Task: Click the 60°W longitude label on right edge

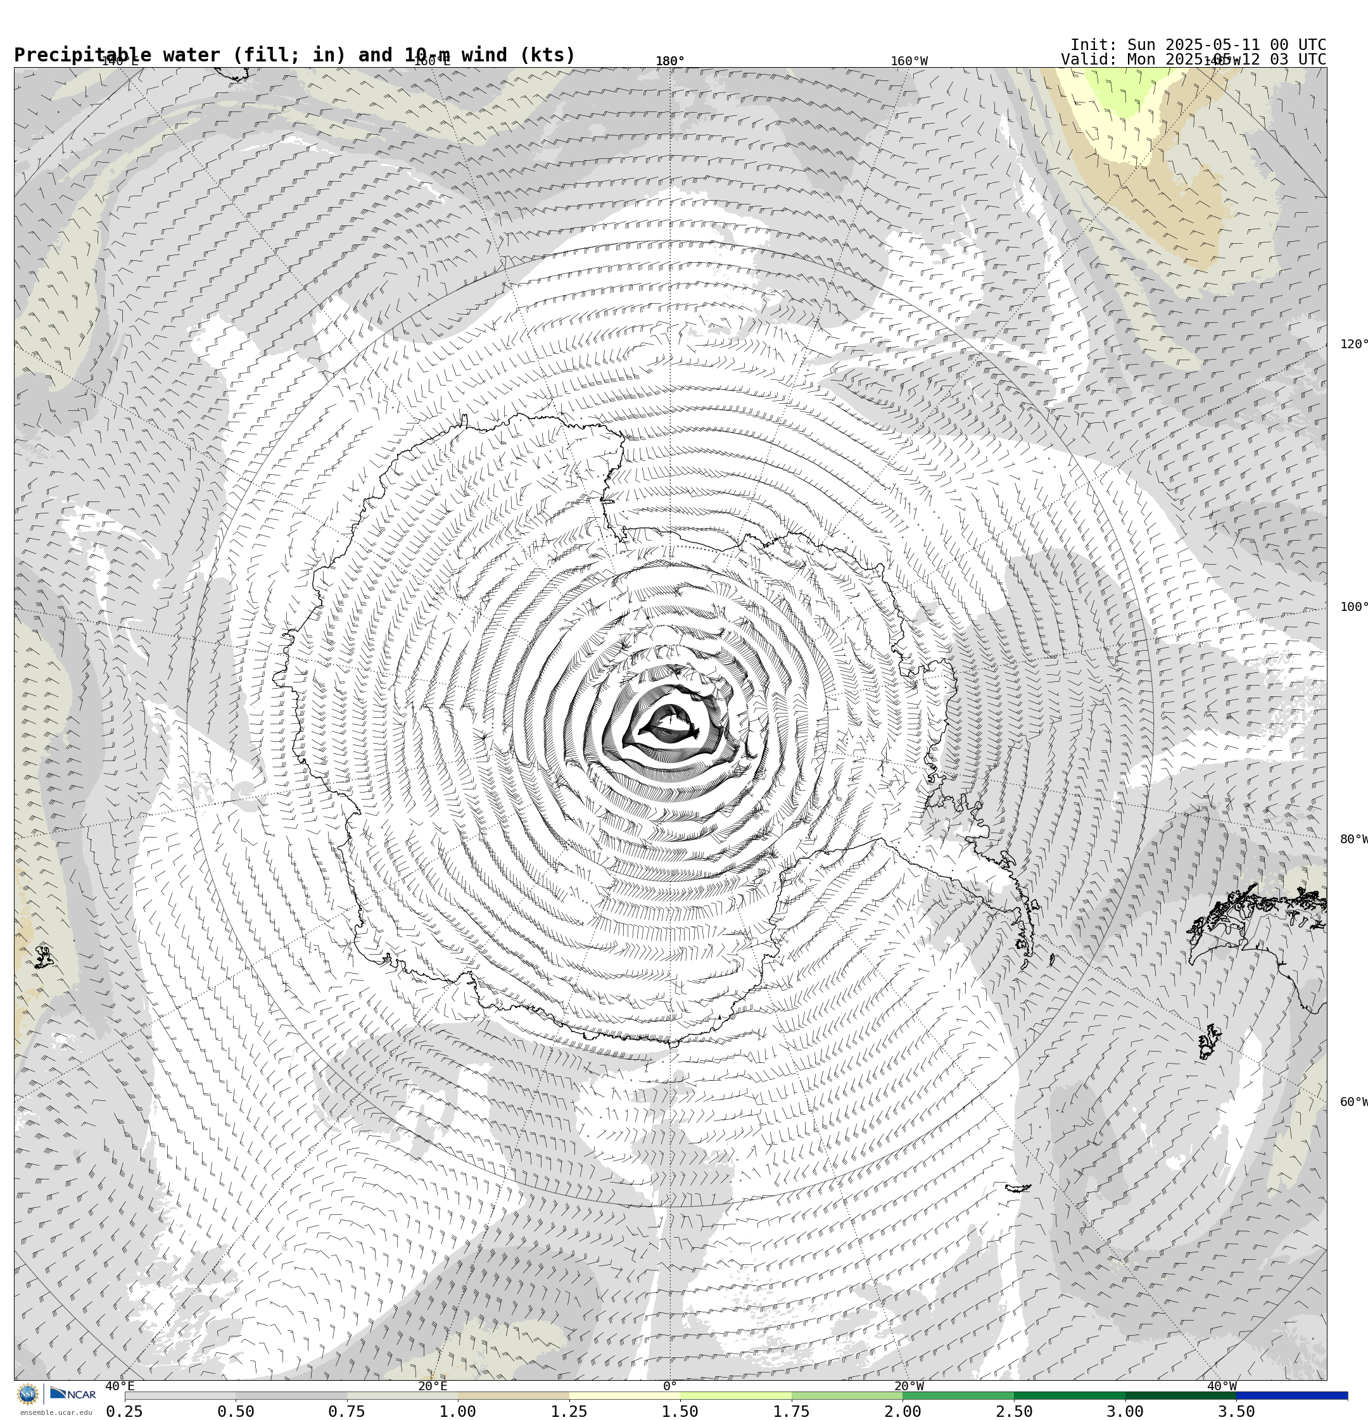Action: (x=1353, y=1102)
